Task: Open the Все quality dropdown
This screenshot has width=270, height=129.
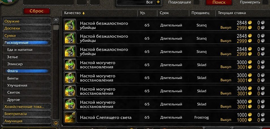Action: (158, 2)
